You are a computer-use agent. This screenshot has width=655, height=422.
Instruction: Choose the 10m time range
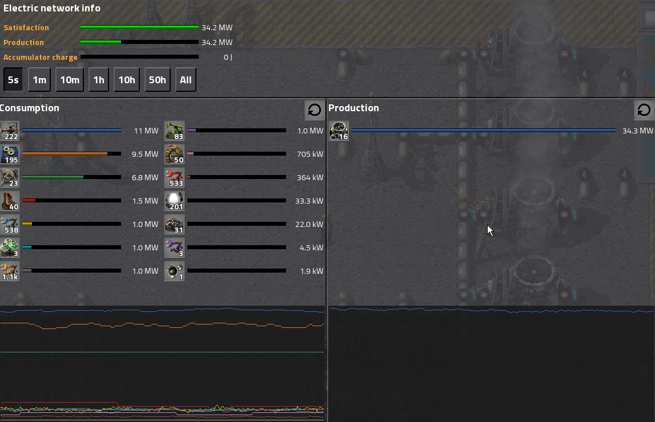click(70, 80)
